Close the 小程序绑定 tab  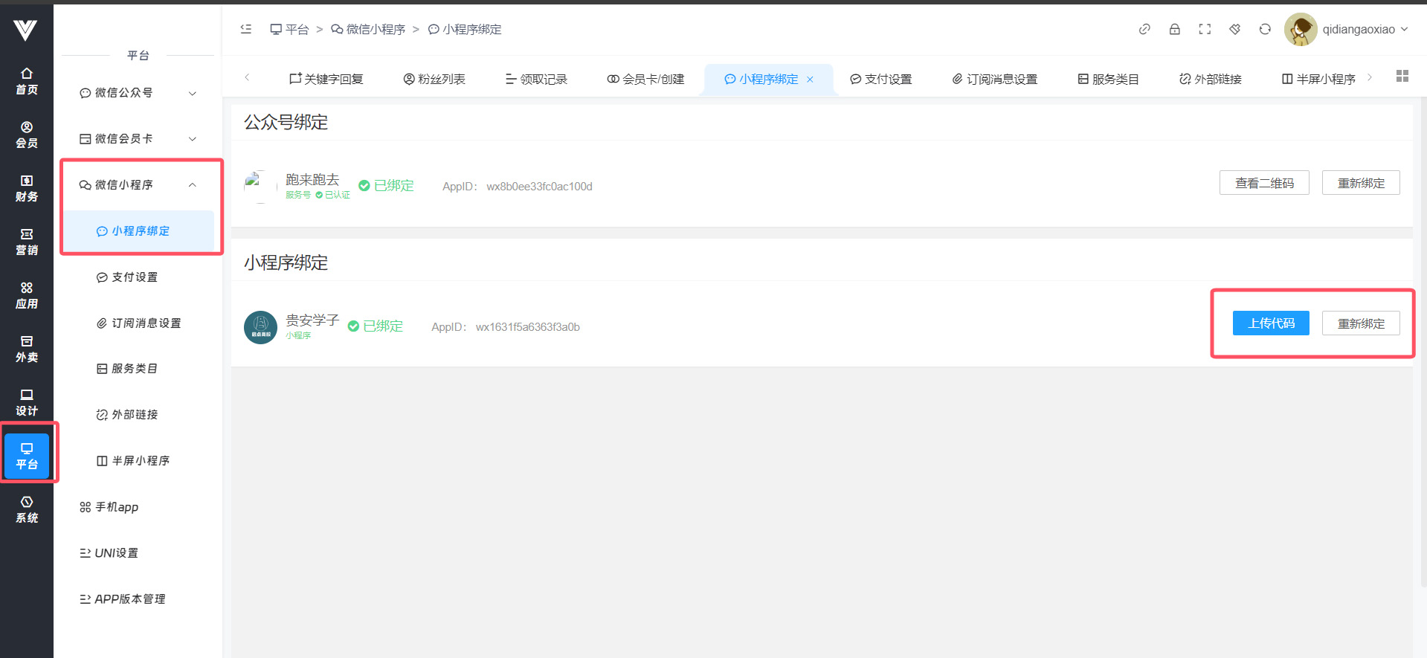coord(810,80)
